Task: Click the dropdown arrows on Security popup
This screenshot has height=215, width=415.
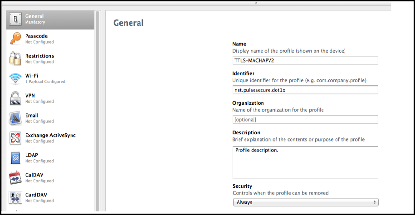Action: tap(374, 202)
